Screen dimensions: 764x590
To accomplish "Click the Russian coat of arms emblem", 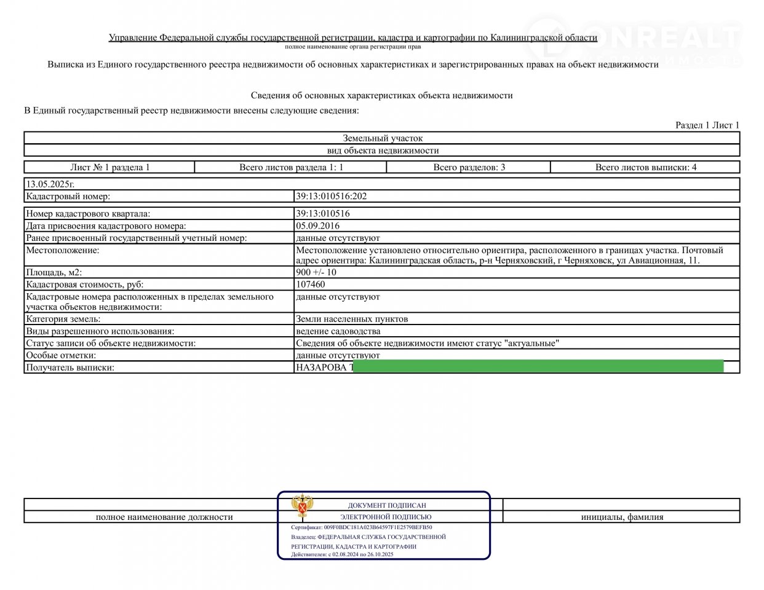I will tap(301, 508).
